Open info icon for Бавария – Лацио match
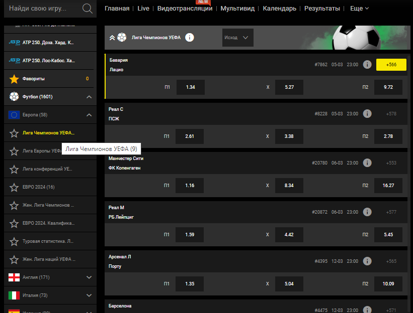Viewport: 413px width, 313px height. point(367,64)
